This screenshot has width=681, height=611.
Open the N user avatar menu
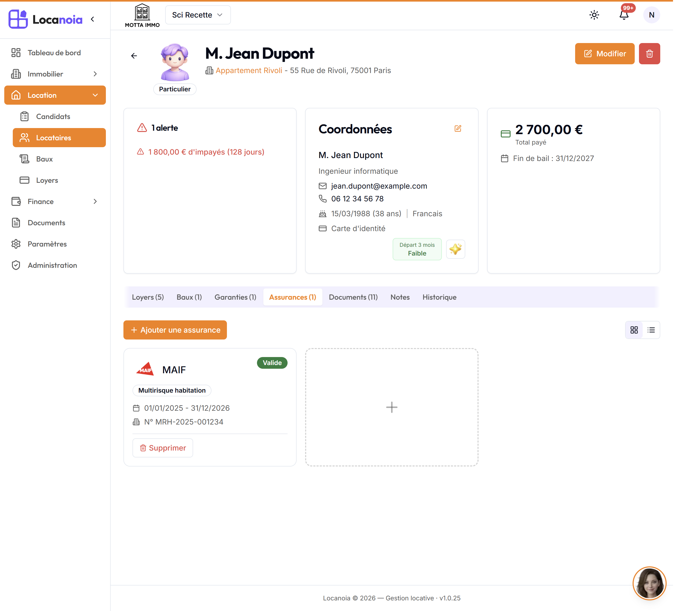[x=651, y=15]
